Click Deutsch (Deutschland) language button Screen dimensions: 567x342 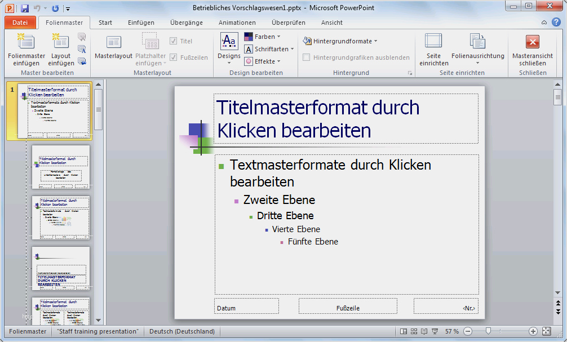(181, 331)
